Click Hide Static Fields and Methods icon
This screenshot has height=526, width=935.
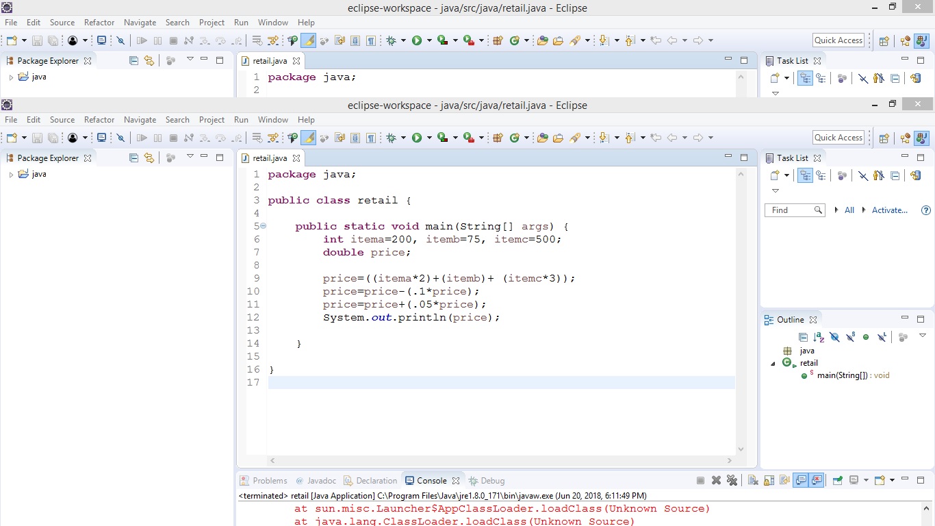(850, 337)
